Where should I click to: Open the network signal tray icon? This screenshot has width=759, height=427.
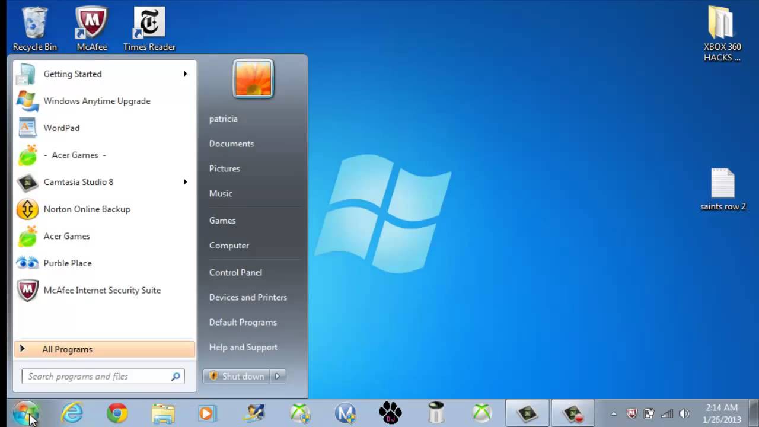667,413
